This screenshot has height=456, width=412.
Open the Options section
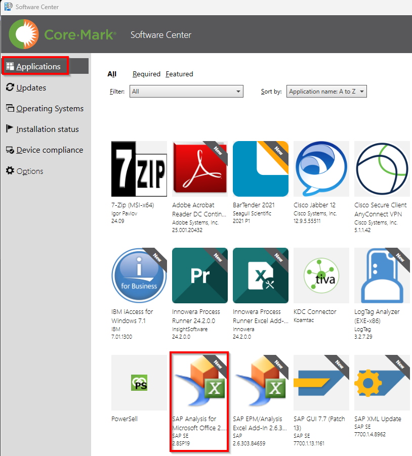[x=30, y=171]
